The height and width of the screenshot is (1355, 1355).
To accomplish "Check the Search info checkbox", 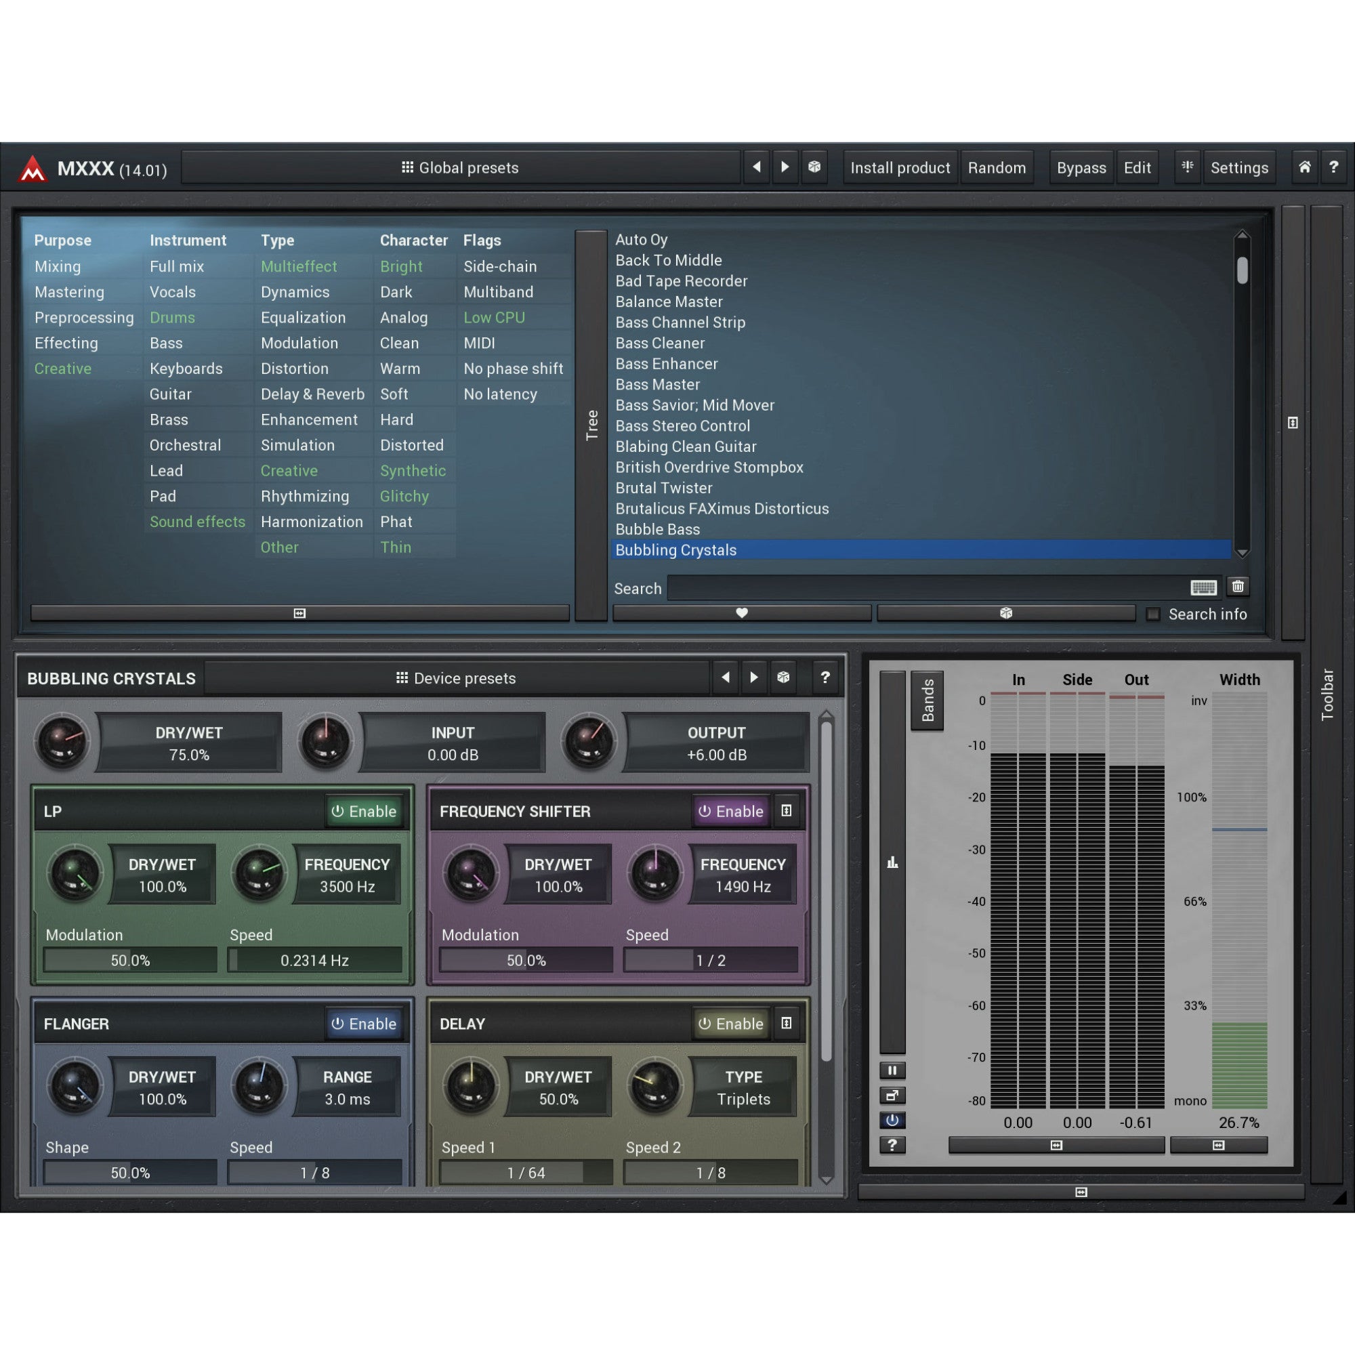I will coord(1153,614).
